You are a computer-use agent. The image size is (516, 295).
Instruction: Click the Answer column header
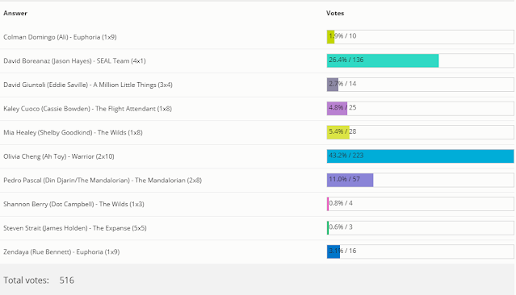point(15,13)
